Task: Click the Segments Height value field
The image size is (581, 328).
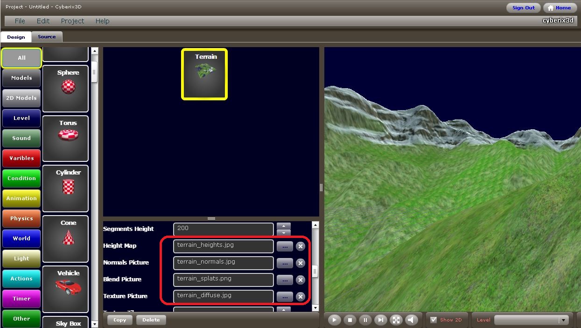Action: pyautogui.click(x=224, y=229)
